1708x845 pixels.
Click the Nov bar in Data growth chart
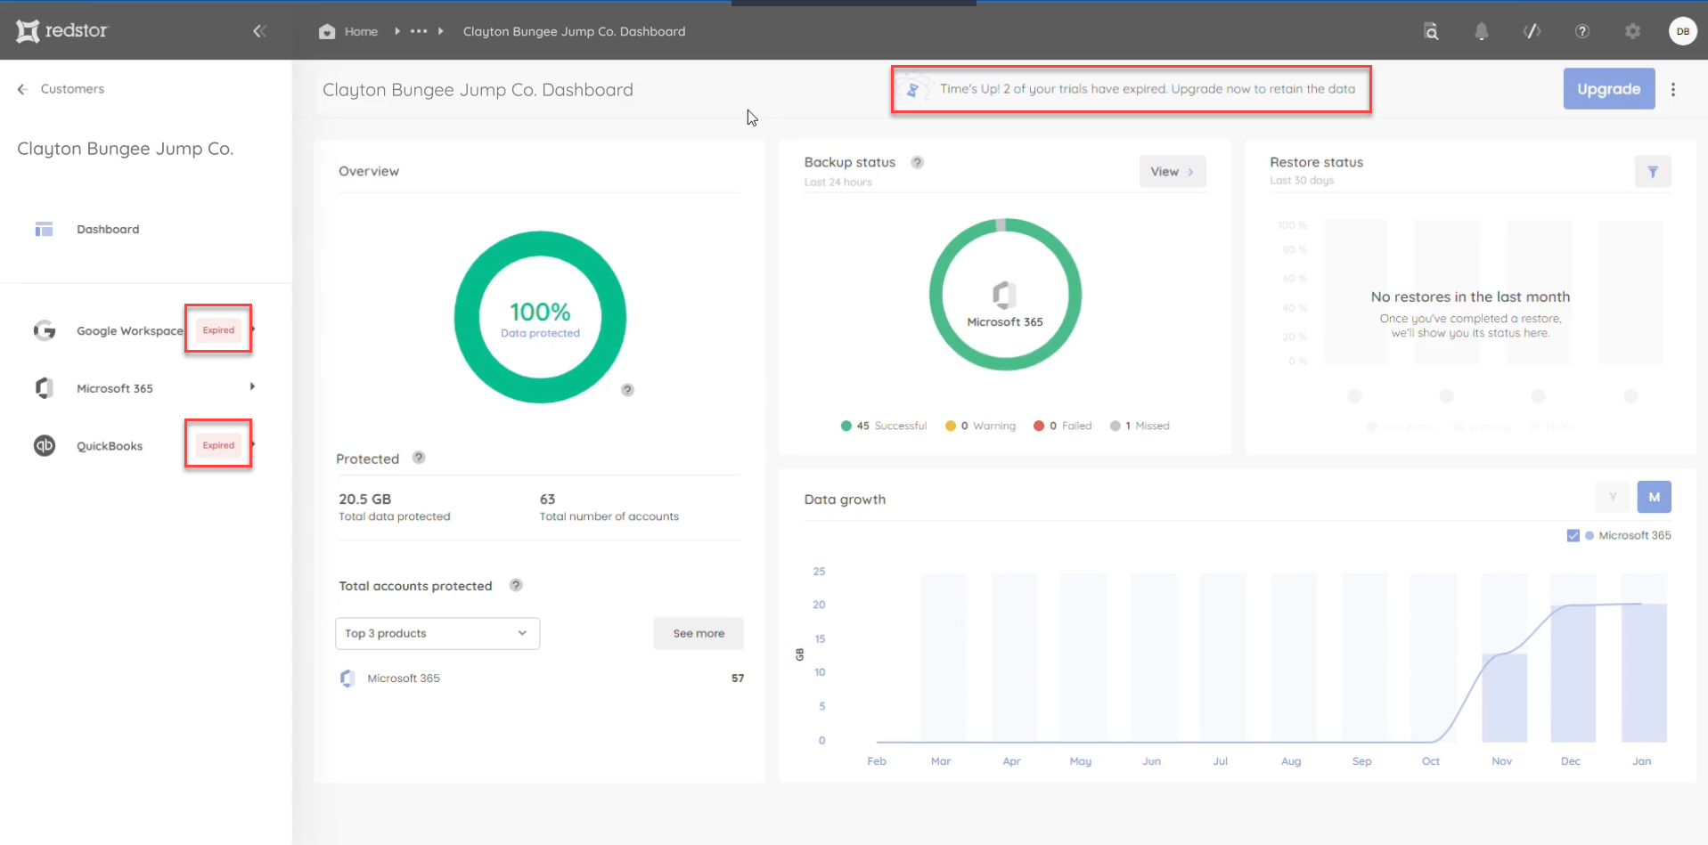1504,698
